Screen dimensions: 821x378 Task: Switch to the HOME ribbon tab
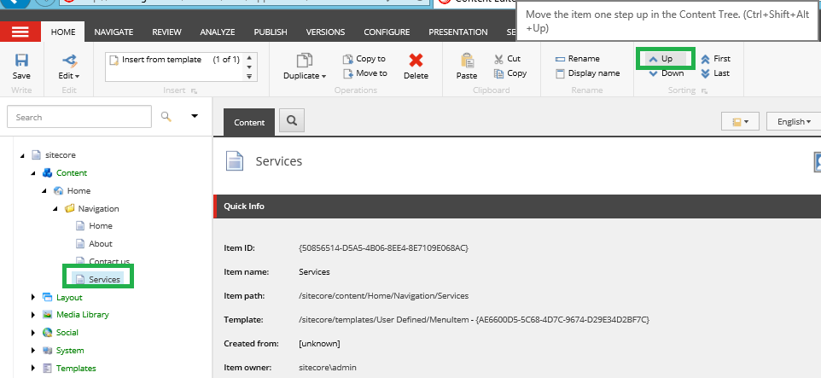pos(63,32)
